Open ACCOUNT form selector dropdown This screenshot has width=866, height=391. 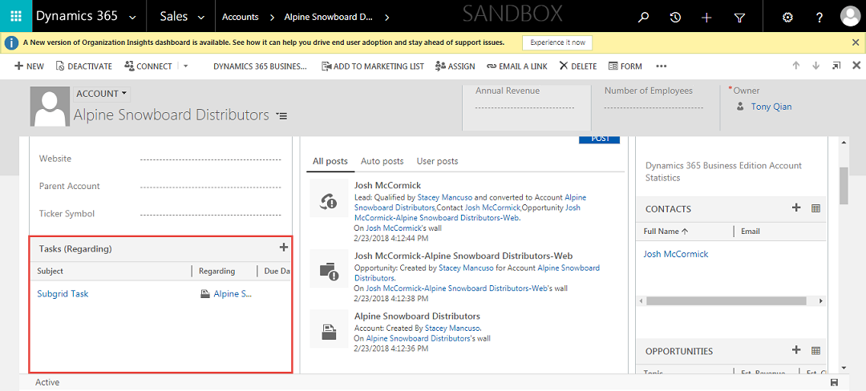pyautogui.click(x=102, y=94)
